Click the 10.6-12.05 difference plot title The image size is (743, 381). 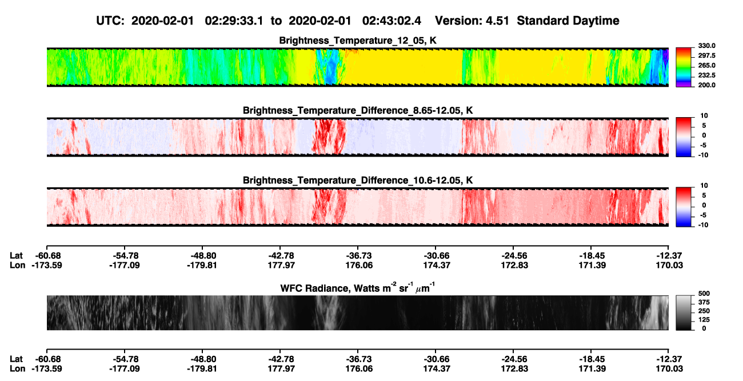point(358,181)
